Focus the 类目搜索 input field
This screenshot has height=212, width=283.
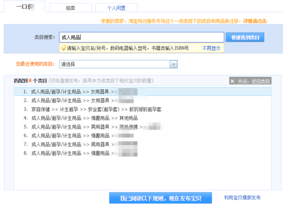[141, 37]
